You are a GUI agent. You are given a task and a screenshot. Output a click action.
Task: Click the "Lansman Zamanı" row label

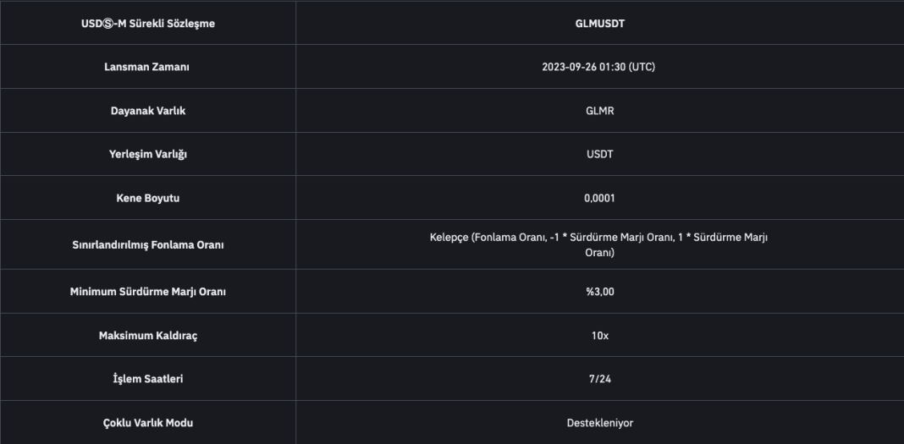[147, 68]
